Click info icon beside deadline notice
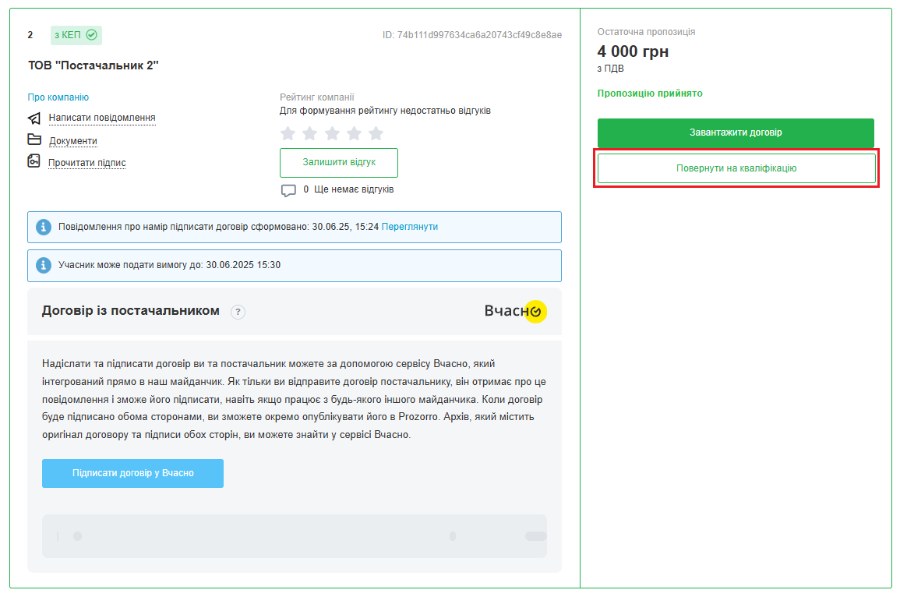This screenshot has width=900, height=597. (x=44, y=265)
